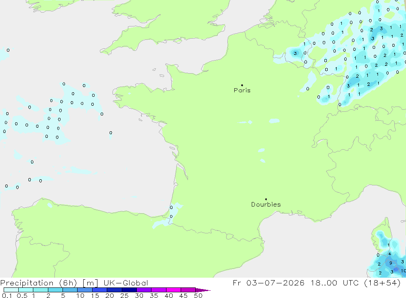This screenshot has width=406, height=298.
Task: Select the Paris location dot marker
Action: [242, 85]
